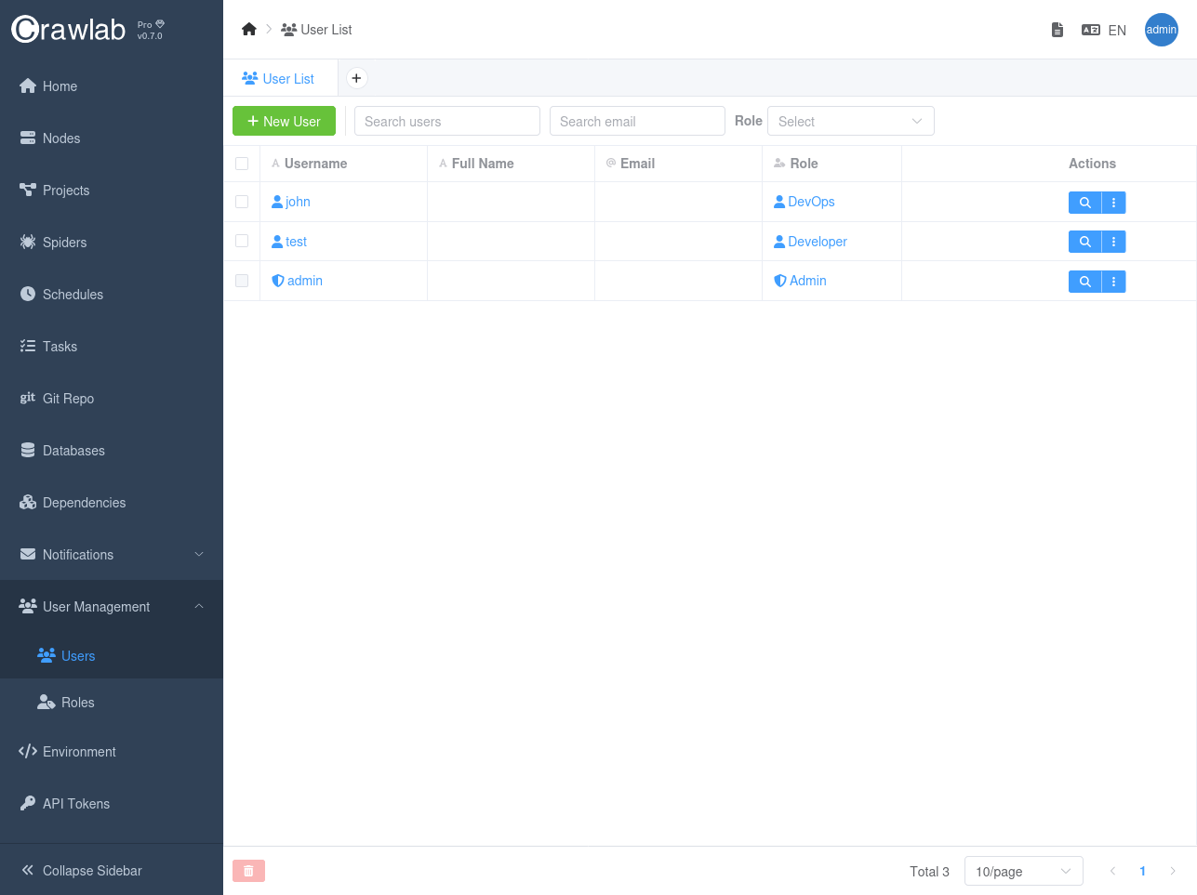View details for user john
Image resolution: width=1197 pixels, height=895 pixels.
[x=1084, y=203]
